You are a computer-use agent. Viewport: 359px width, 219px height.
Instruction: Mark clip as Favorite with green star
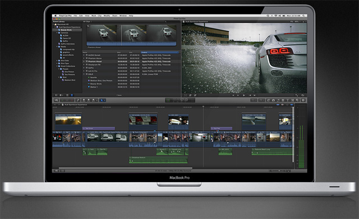tap(62, 100)
